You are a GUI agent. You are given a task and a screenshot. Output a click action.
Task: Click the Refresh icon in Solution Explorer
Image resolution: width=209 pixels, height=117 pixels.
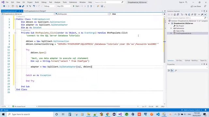pos(189,14)
